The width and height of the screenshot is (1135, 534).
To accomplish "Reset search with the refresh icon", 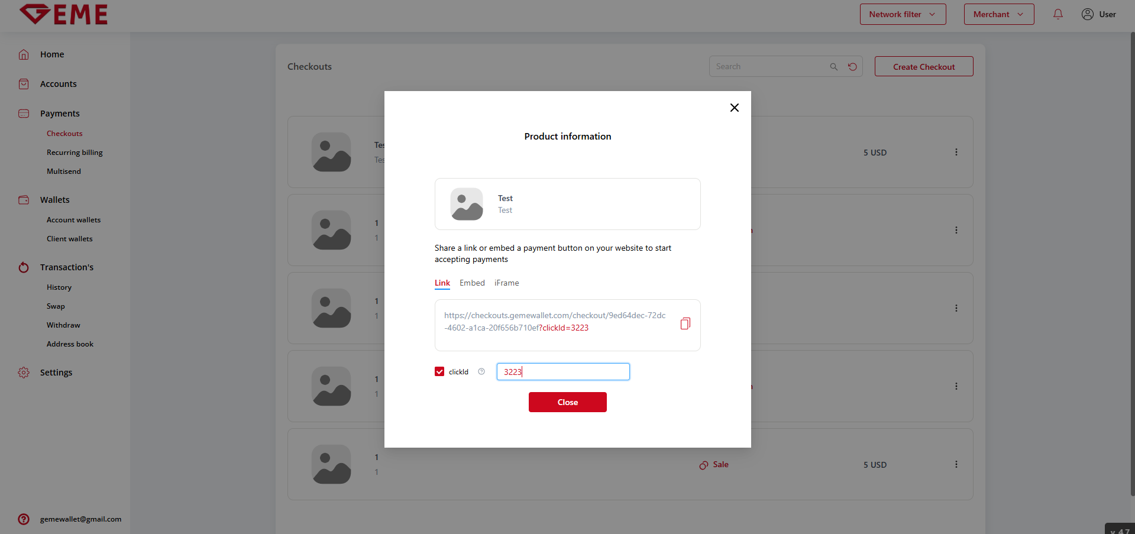I will click(x=852, y=67).
